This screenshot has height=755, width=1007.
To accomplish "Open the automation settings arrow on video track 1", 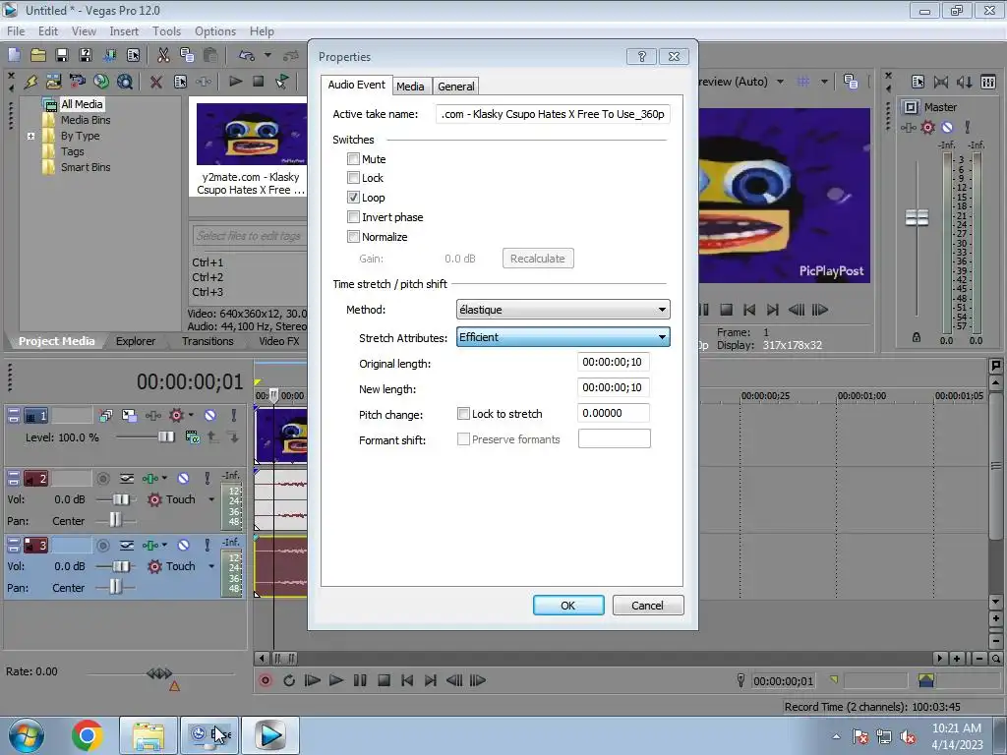I will (x=191, y=416).
